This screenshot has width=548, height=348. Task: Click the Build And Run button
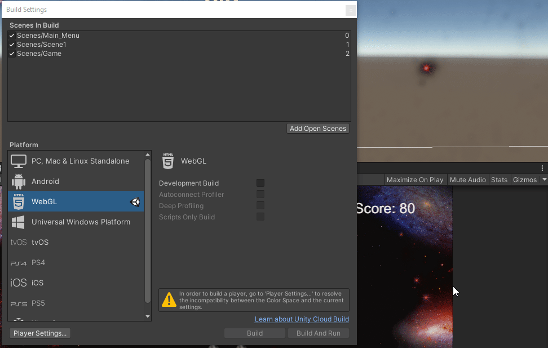click(319, 333)
